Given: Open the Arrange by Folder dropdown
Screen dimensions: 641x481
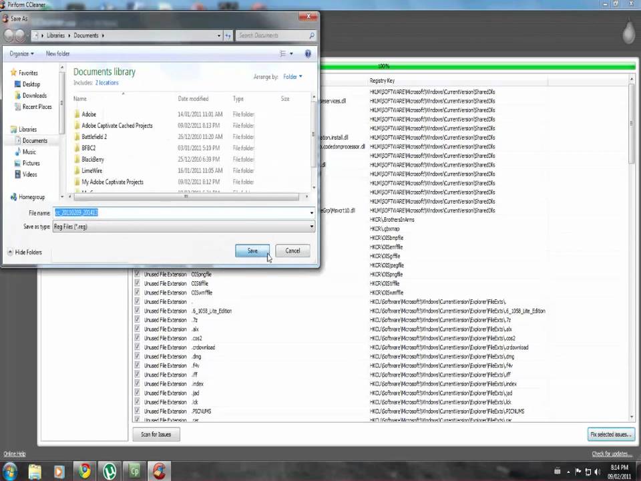Looking at the screenshot, I should tap(292, 76).
